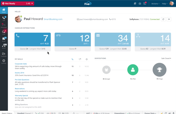This screenshot has height=114, width=176.
Task: Select the green Me disposition circle
Action: tap(133, 70)
